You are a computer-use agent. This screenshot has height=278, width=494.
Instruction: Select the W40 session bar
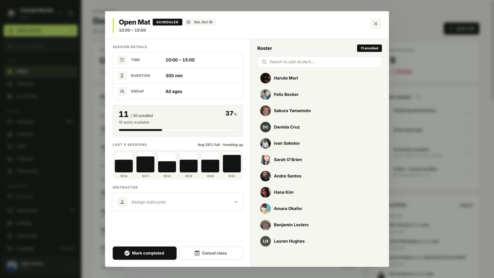[210, 162]
